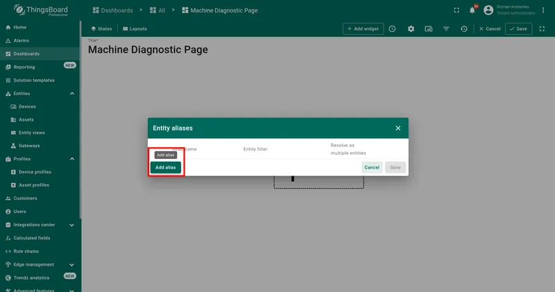Open Customers in the sidebar
This screenshot has width=555, height=292.
pyautogui.click(x=40, y=198)
